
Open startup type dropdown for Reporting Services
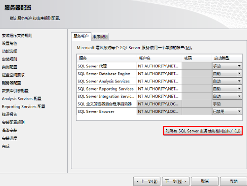pos(239,89)
